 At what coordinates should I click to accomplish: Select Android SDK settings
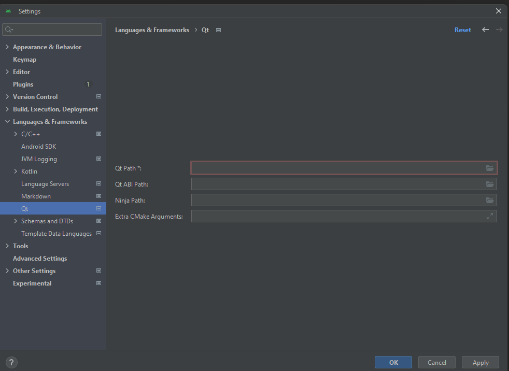pyautogui.click(x=39, y=147)
